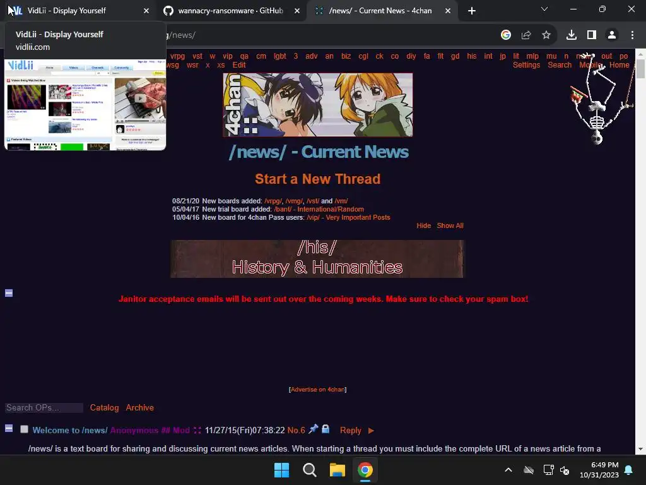Open the Catalog link
This screenshot has width=646, height=485.
coord(104,407)
